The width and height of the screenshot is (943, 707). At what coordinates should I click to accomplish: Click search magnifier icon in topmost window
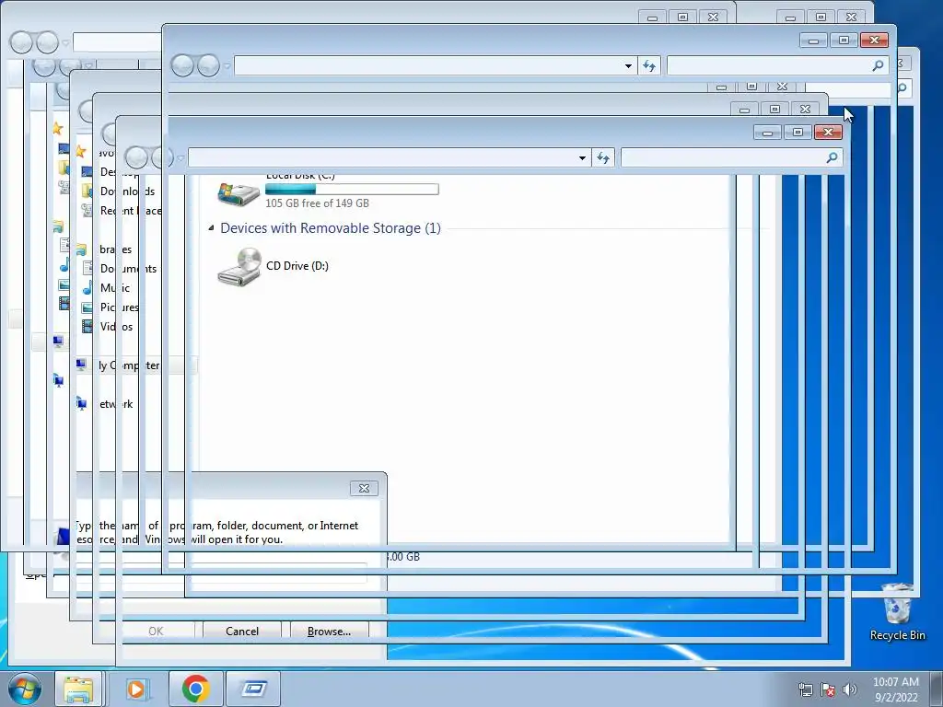(x=878, y=65)
